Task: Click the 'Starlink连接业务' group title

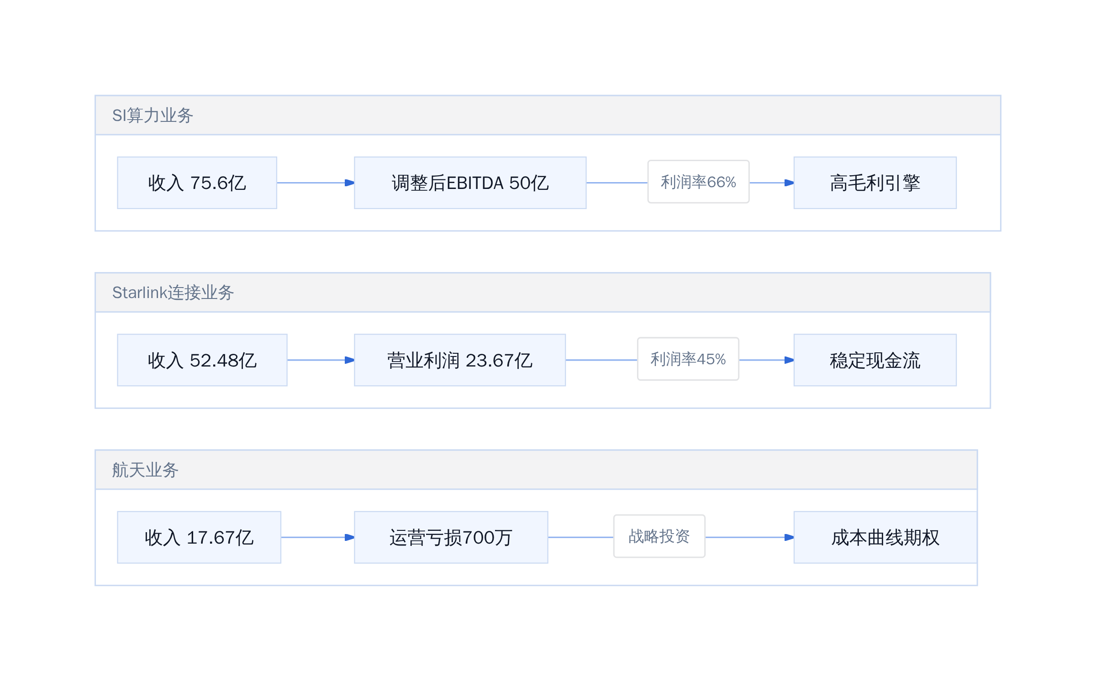Action: coord(173,293)
